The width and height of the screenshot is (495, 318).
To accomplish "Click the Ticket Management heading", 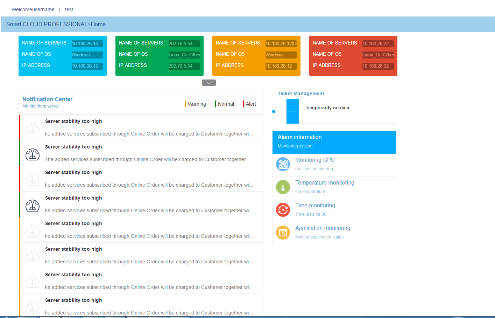I will click(301, 94).
